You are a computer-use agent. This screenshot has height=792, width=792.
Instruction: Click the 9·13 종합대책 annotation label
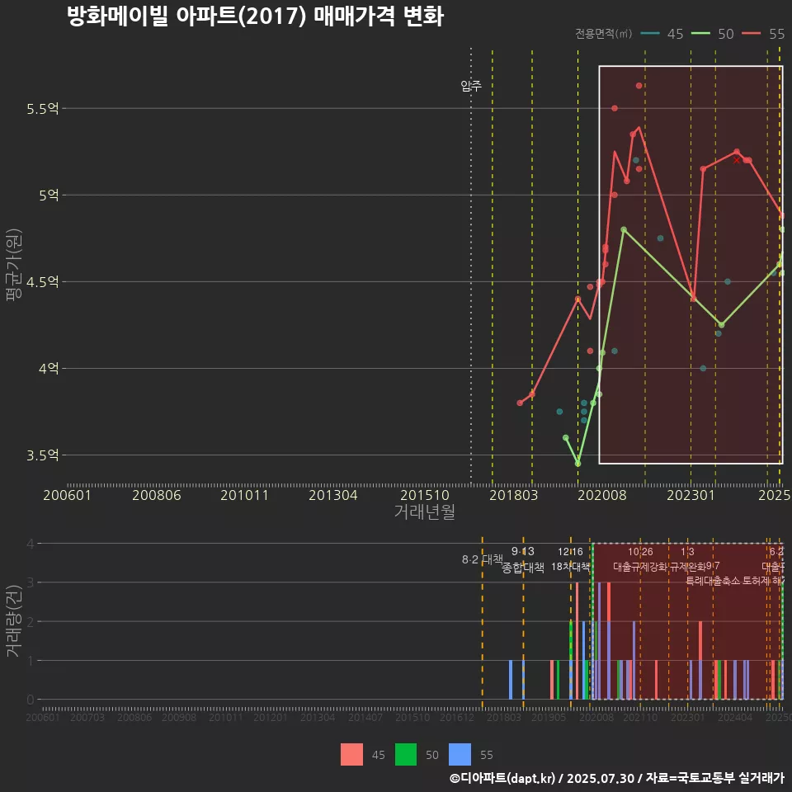click(523, 559)
